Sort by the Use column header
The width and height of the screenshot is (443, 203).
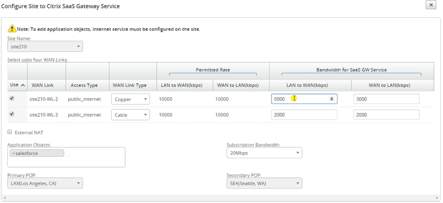click(x=17, y=85)
